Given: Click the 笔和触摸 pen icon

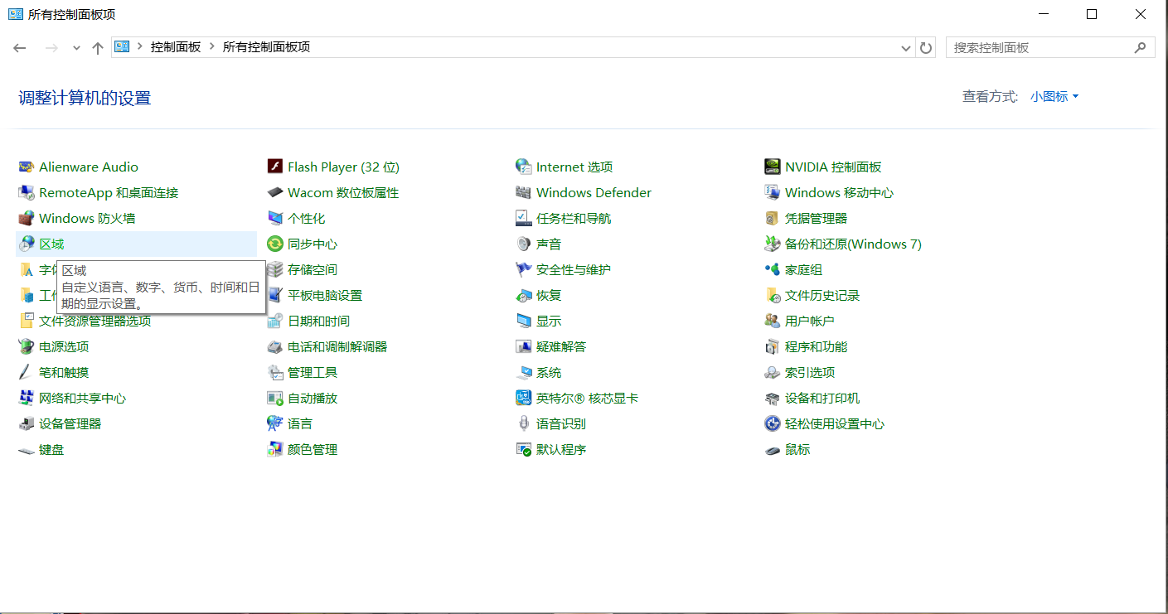Looking at the screenshot, I should click(x=26, y=372).
